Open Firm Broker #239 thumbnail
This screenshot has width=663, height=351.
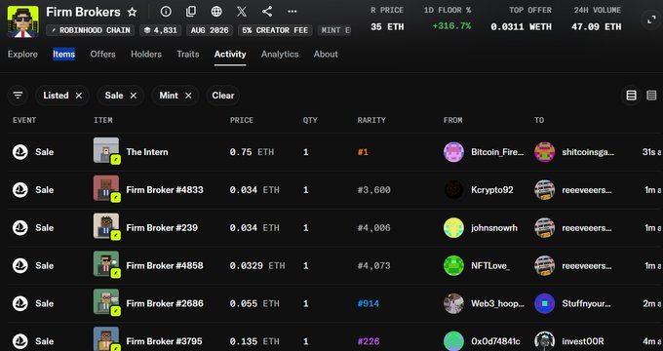[x=106, y=226]
